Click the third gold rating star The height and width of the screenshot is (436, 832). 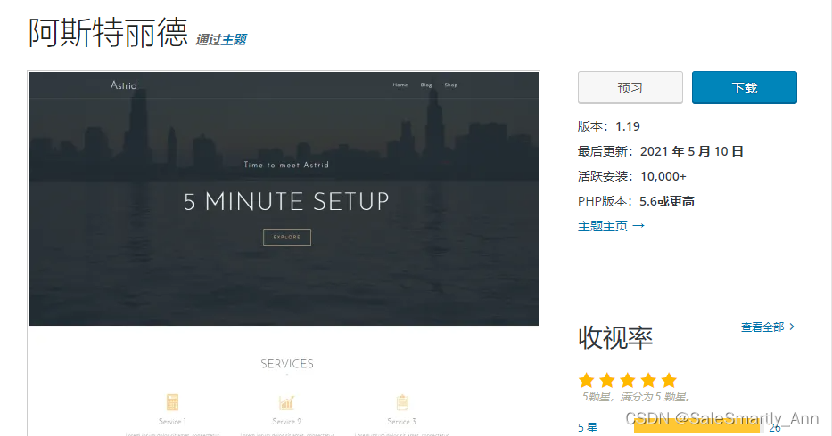coord(628,380)
